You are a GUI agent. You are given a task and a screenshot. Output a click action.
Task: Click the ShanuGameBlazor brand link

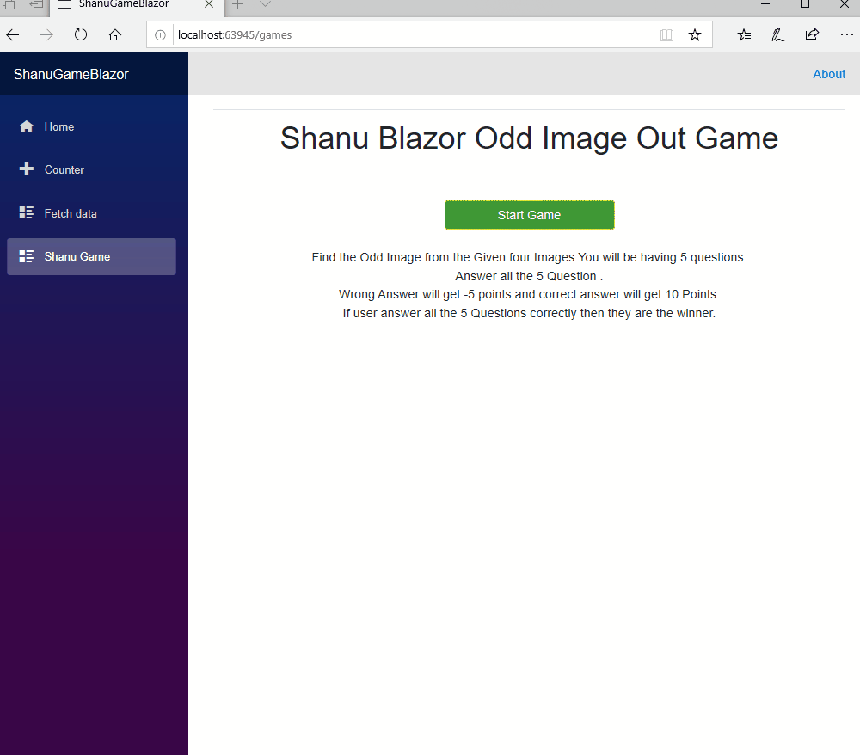coord(71,75)
